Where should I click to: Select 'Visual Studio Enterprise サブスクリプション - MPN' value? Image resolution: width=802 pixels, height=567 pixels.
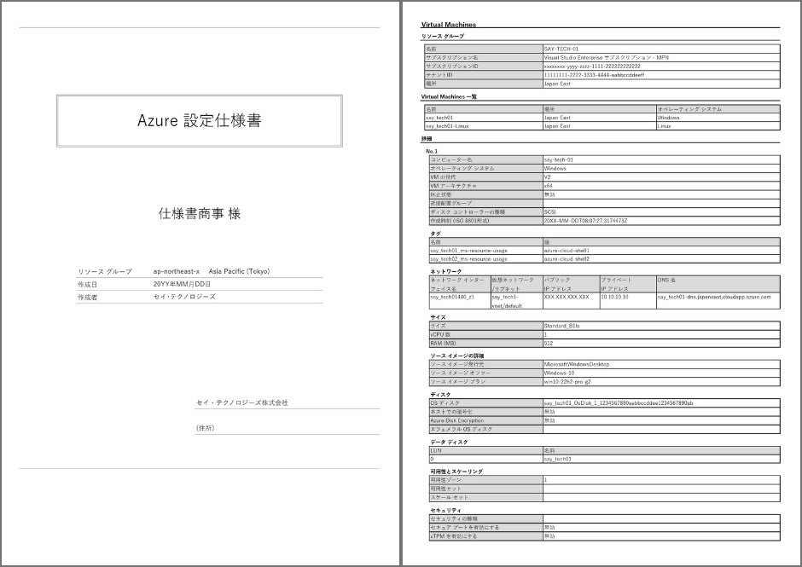606,58
